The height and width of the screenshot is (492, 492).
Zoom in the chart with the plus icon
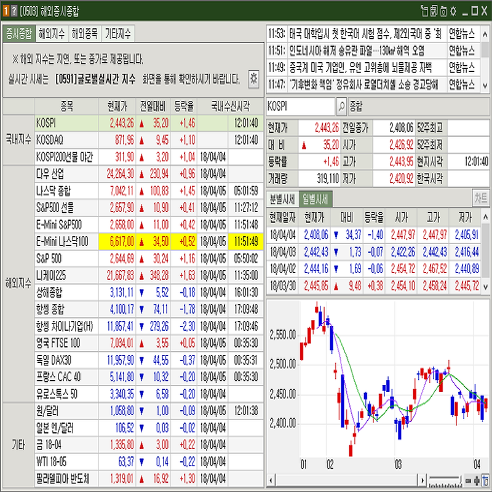point(477,480)
